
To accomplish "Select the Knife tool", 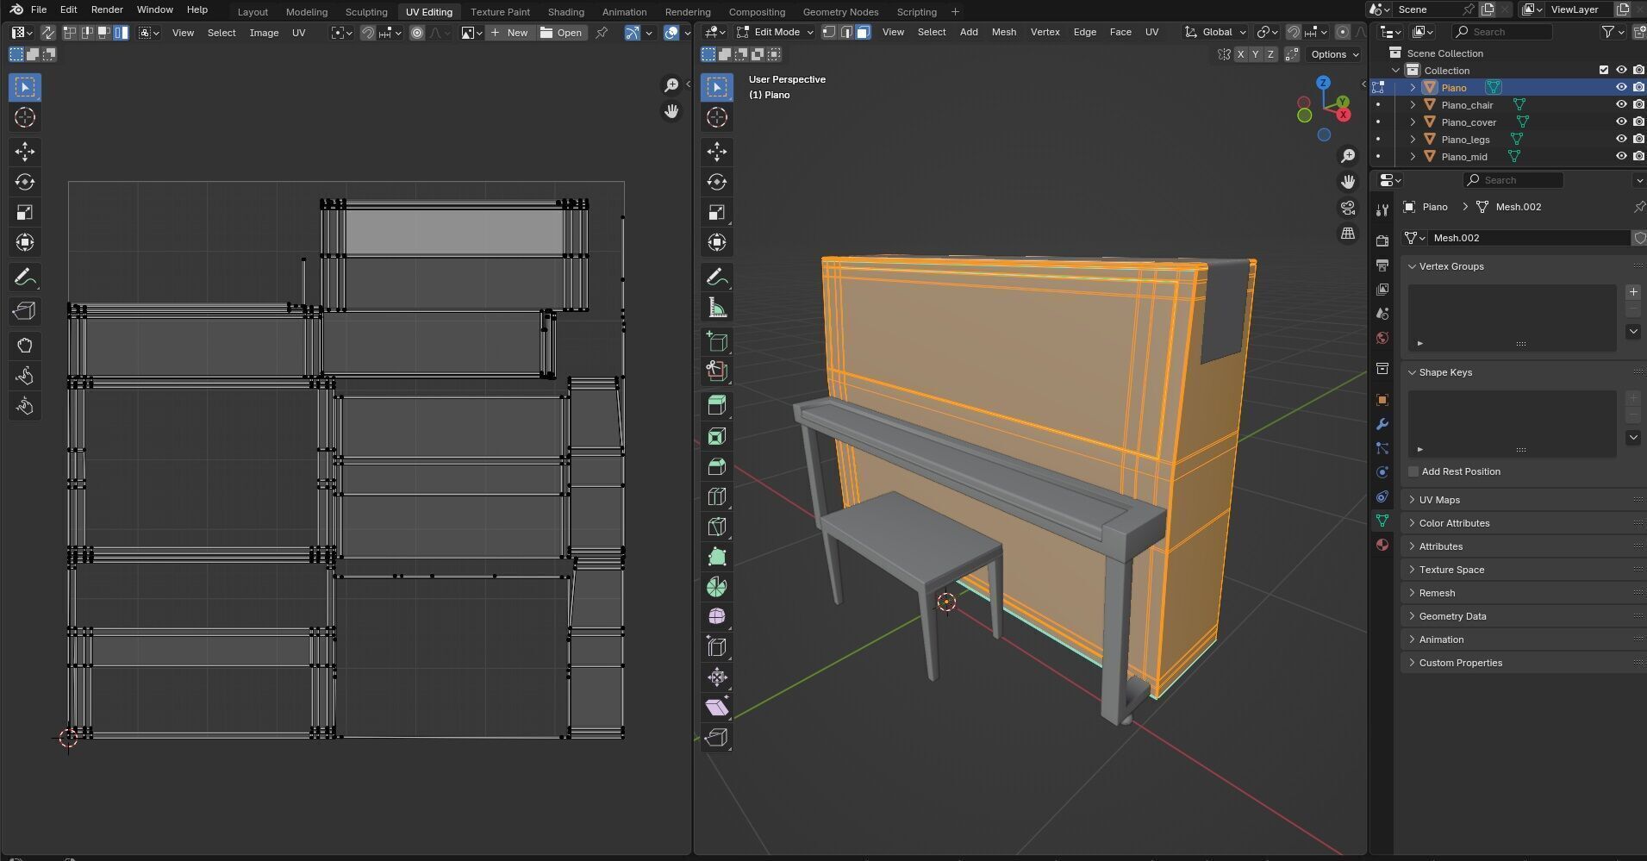I will (716, 527).
